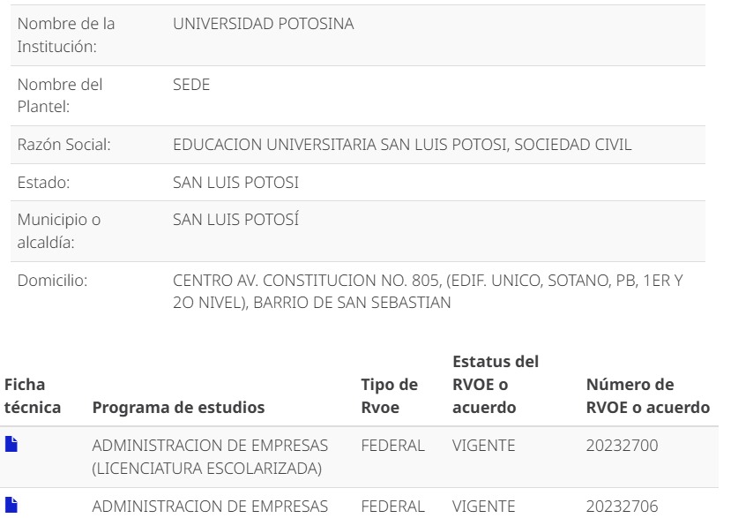The image size is (731, 518).
Task: Click the Ficha técnica column header
Action: [33, 395]
